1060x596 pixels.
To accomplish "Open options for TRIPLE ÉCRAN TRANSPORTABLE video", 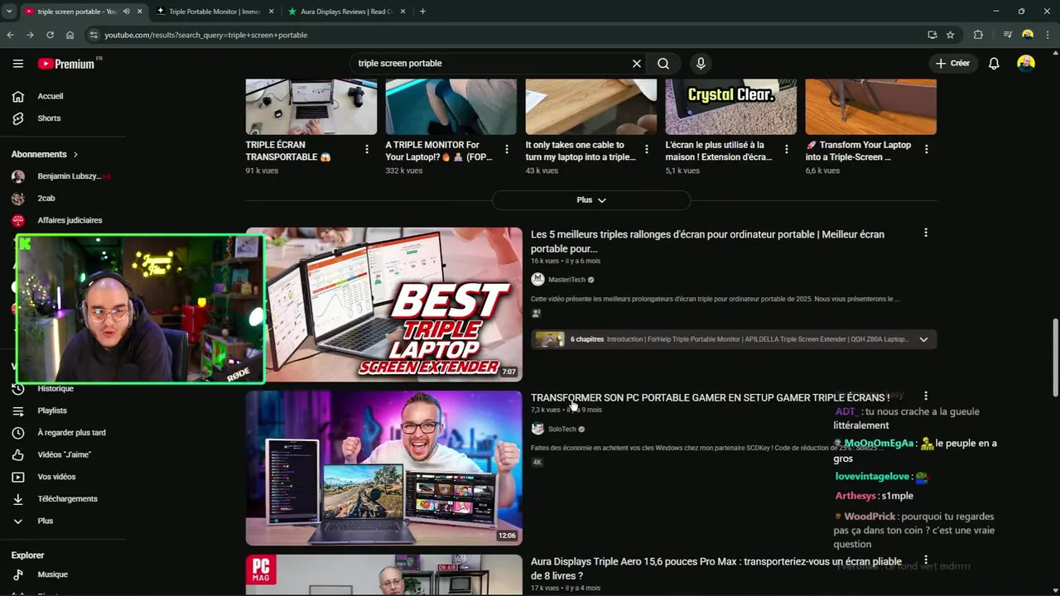I will (x=367, y=150).
